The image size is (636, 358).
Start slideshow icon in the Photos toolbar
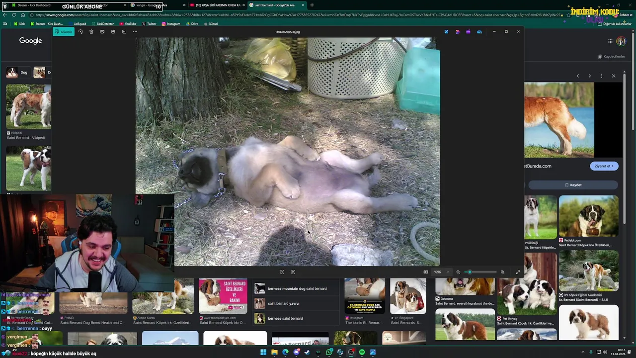coord(124,32)
